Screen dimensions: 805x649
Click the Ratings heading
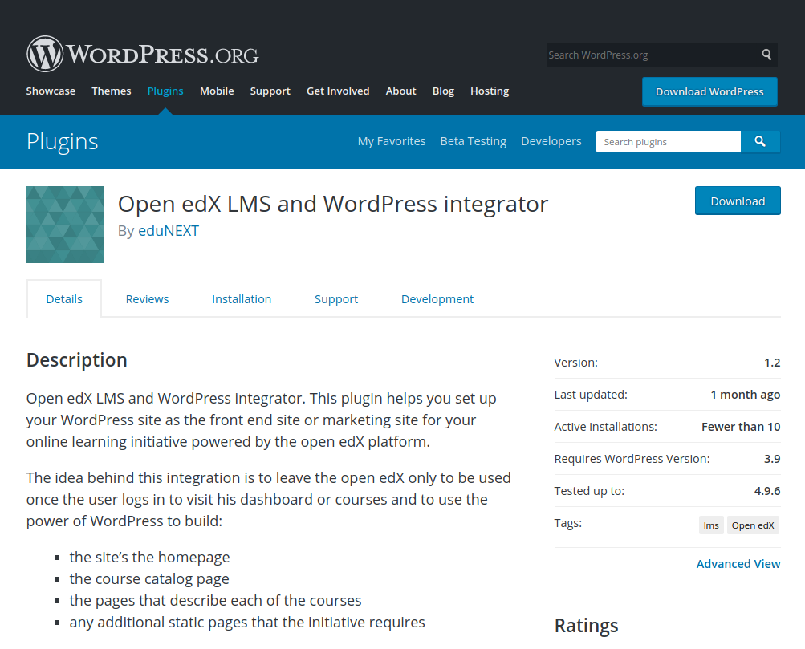point(587,626)
